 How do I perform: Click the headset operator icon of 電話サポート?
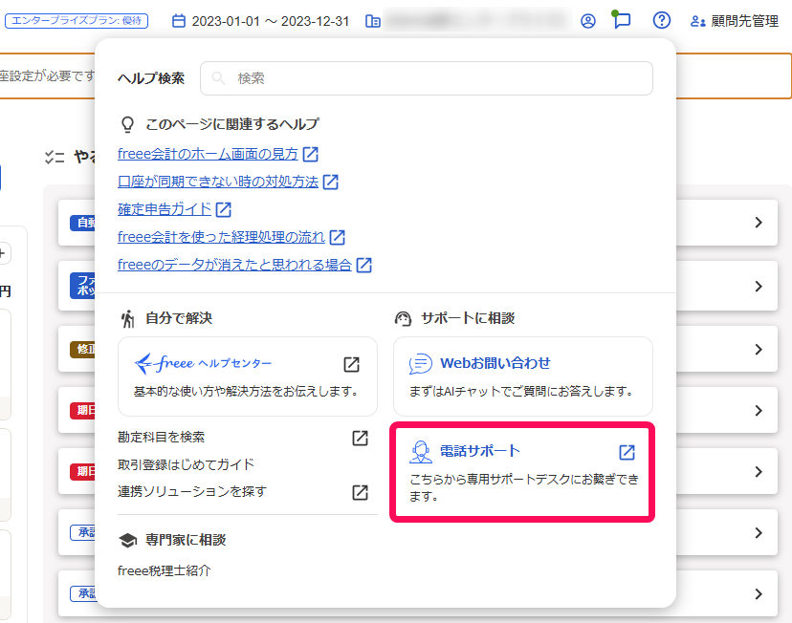coord(421,452)
